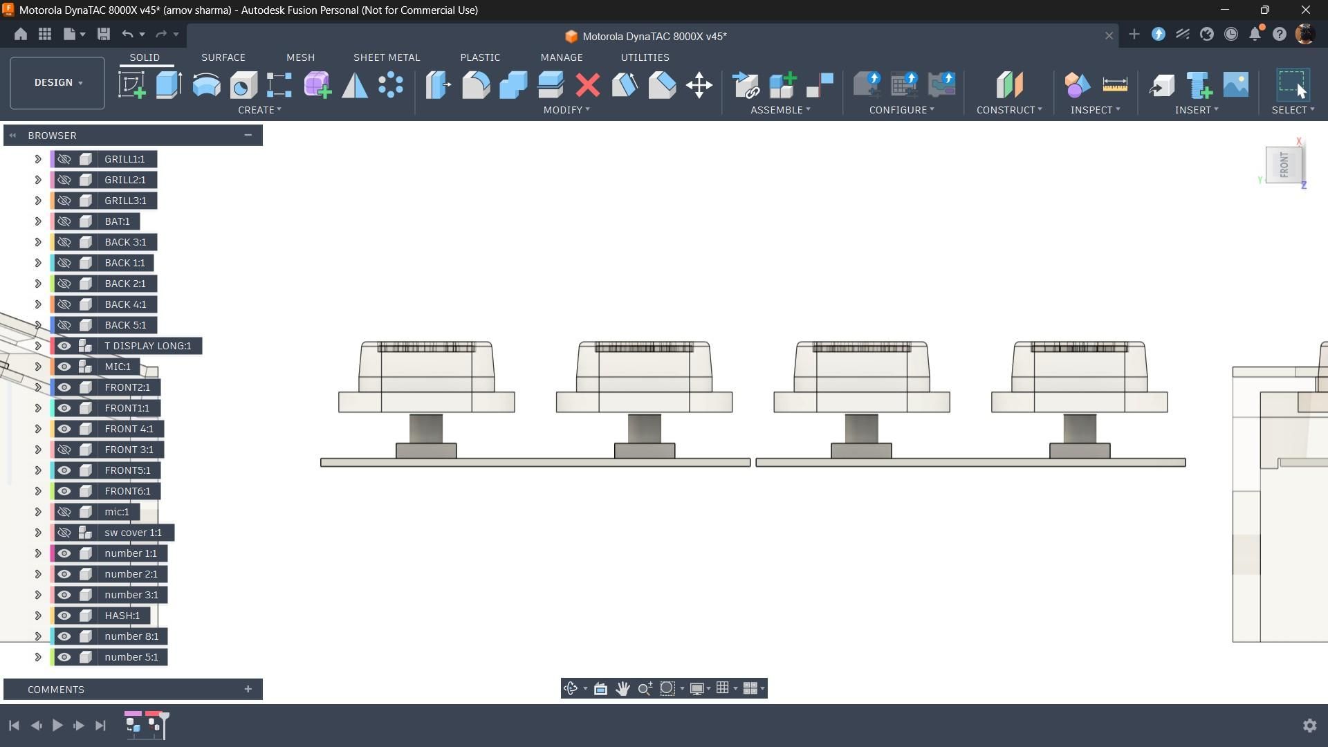
Task: Select the Measure tool
Action: point(1115,85)
